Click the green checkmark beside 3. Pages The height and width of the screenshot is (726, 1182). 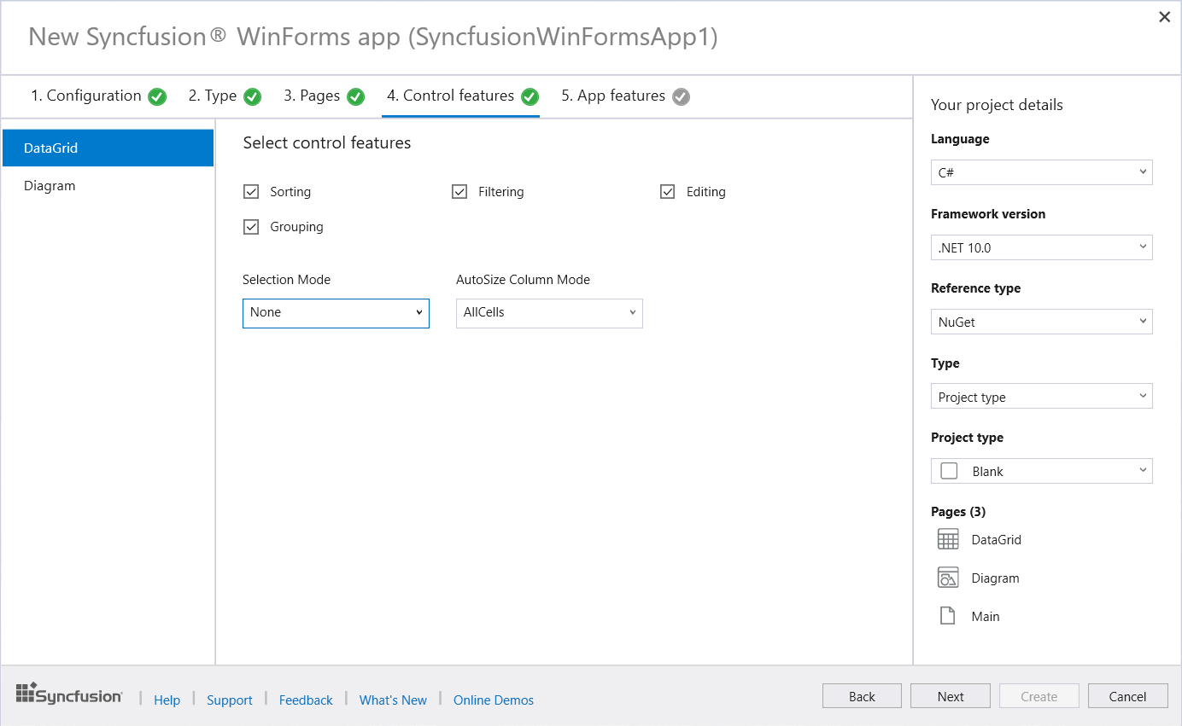355,96
